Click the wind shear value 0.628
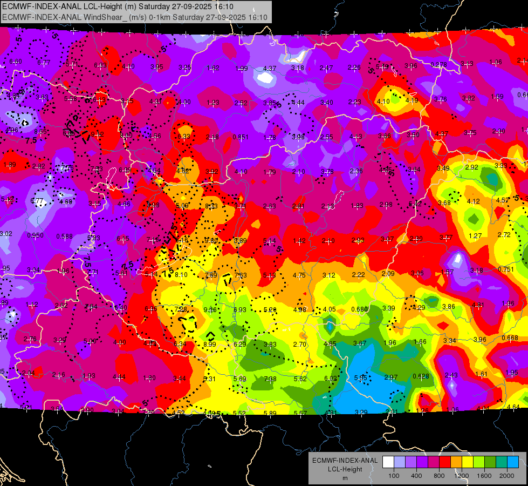 [421, 376]
